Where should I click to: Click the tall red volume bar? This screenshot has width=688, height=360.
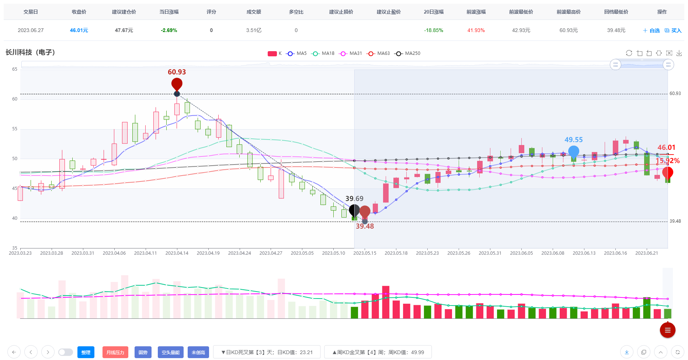tap(386, 302)
